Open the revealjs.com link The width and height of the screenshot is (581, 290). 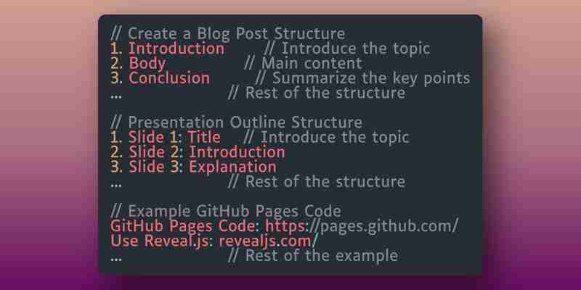coord(268,241)
